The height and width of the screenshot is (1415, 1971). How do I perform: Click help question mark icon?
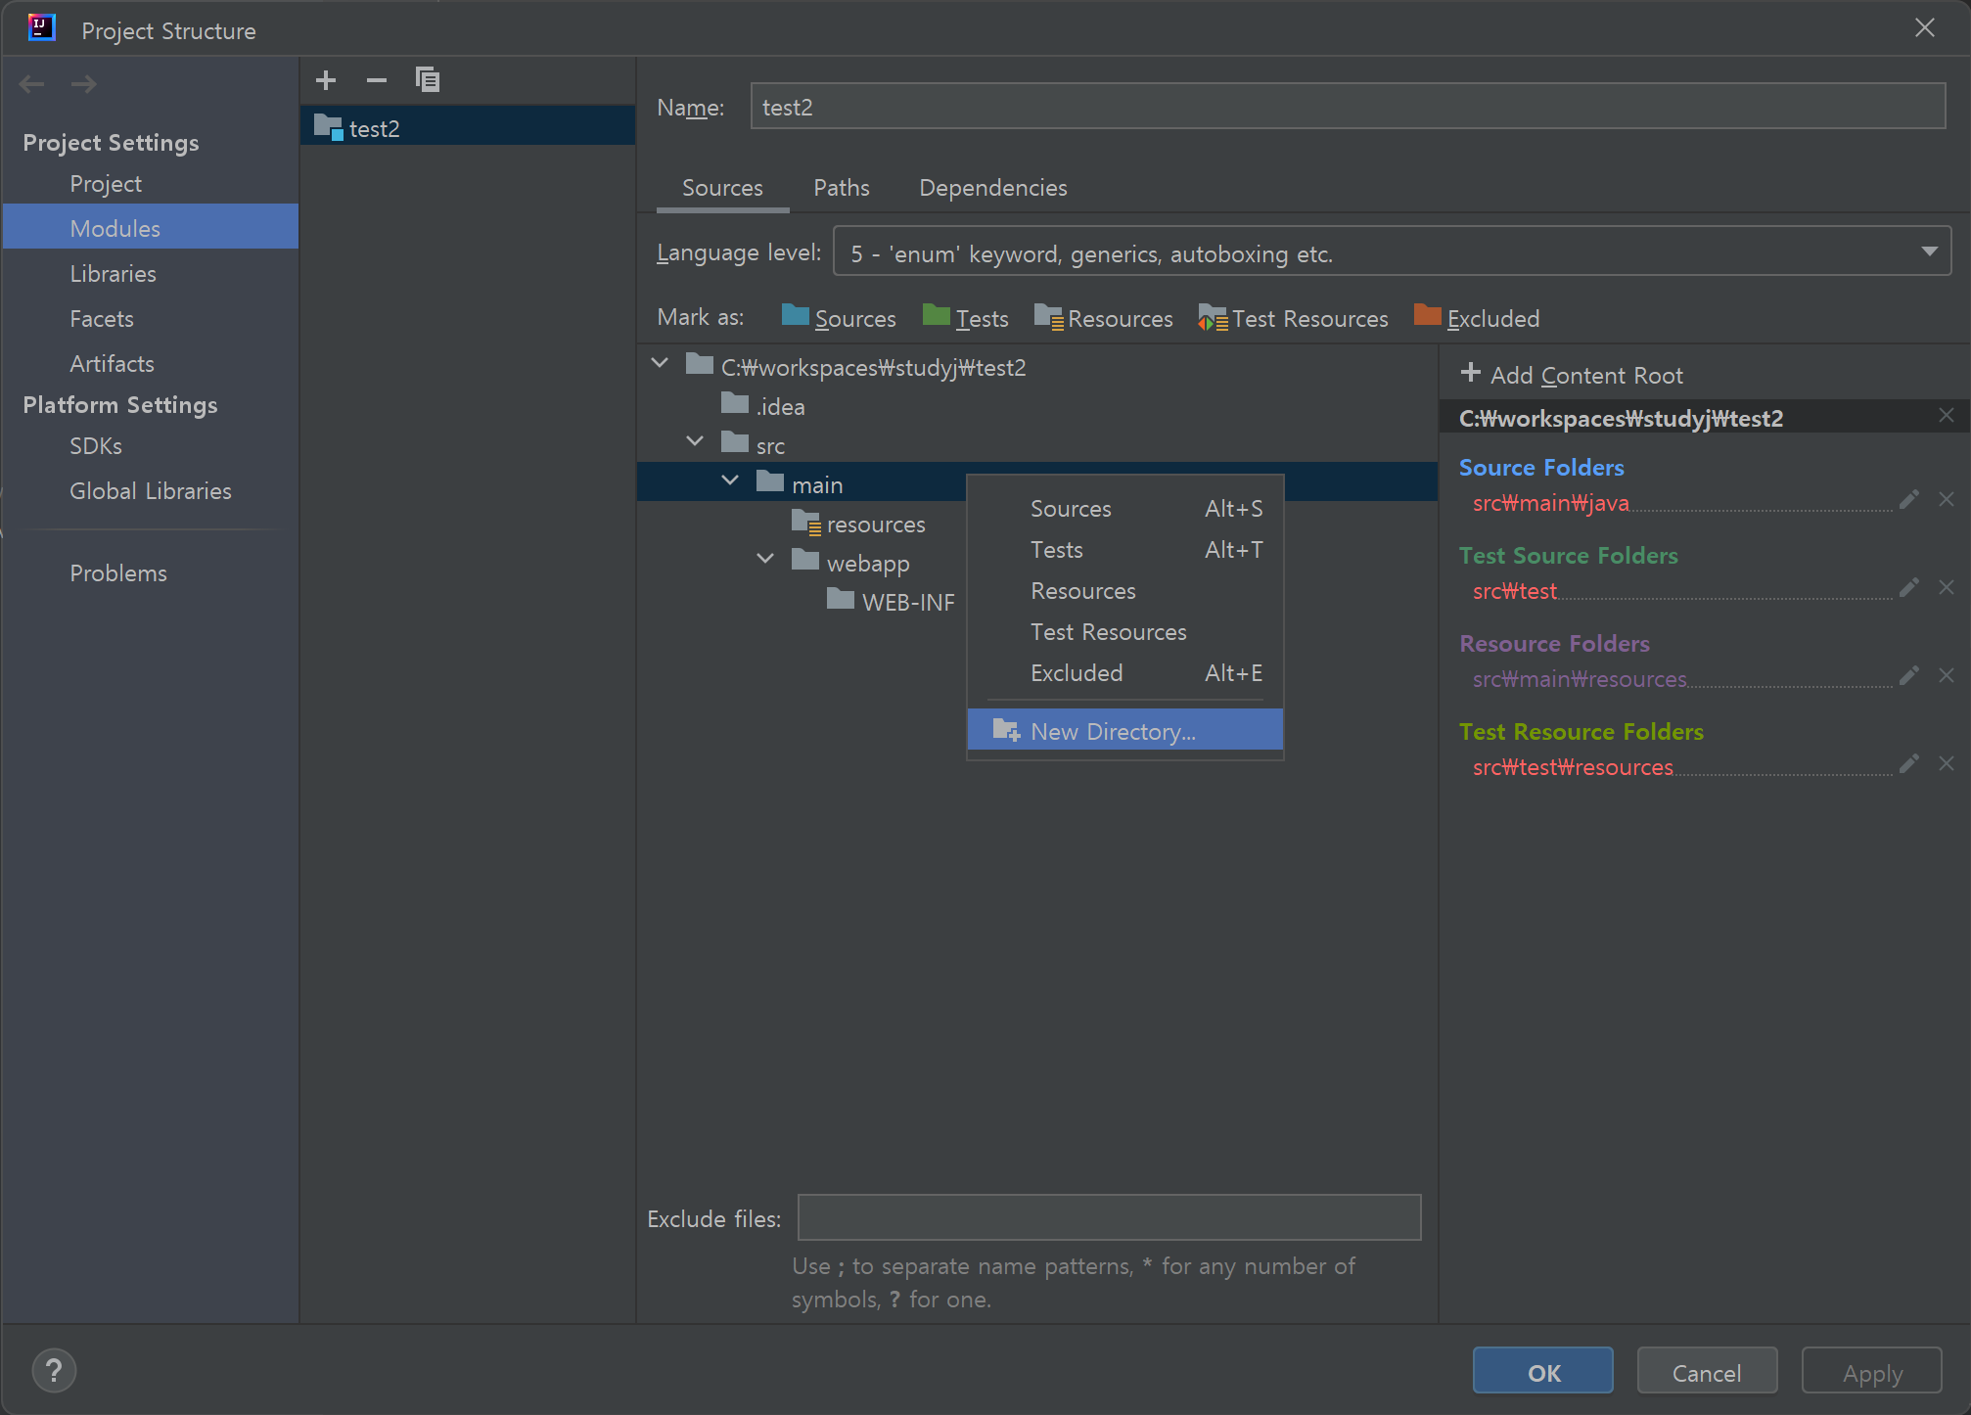54,1371
